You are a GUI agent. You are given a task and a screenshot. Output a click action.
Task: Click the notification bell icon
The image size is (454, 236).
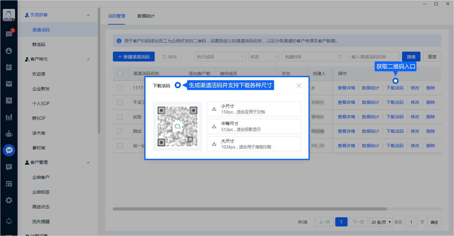coord(9,221)
